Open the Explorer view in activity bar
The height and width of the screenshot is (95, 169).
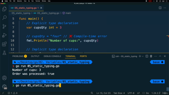tap(4, 9)
